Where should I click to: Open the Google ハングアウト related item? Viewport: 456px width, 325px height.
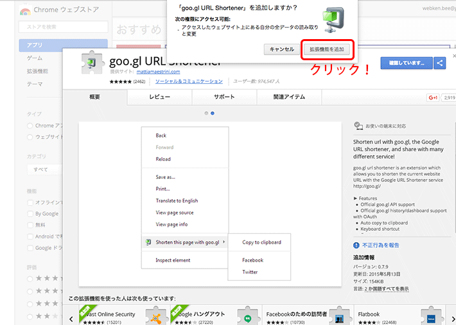(216, 315)
